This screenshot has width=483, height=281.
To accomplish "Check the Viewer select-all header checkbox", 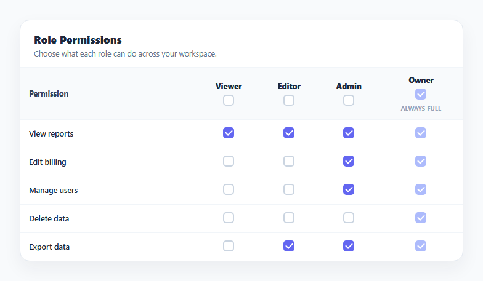I will (229, 100).
